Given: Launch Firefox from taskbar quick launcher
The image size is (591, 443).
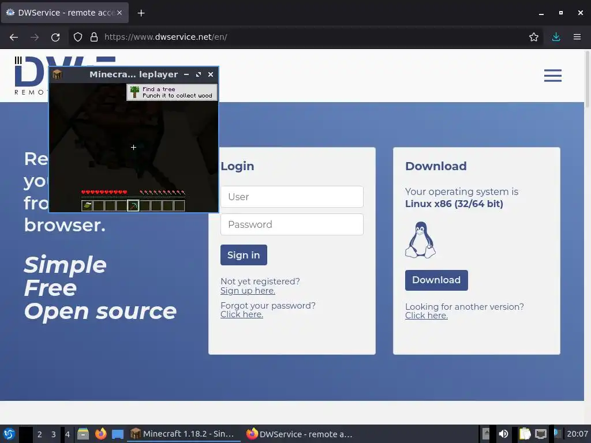Looking at the screenshot, I should pos(100,434).
